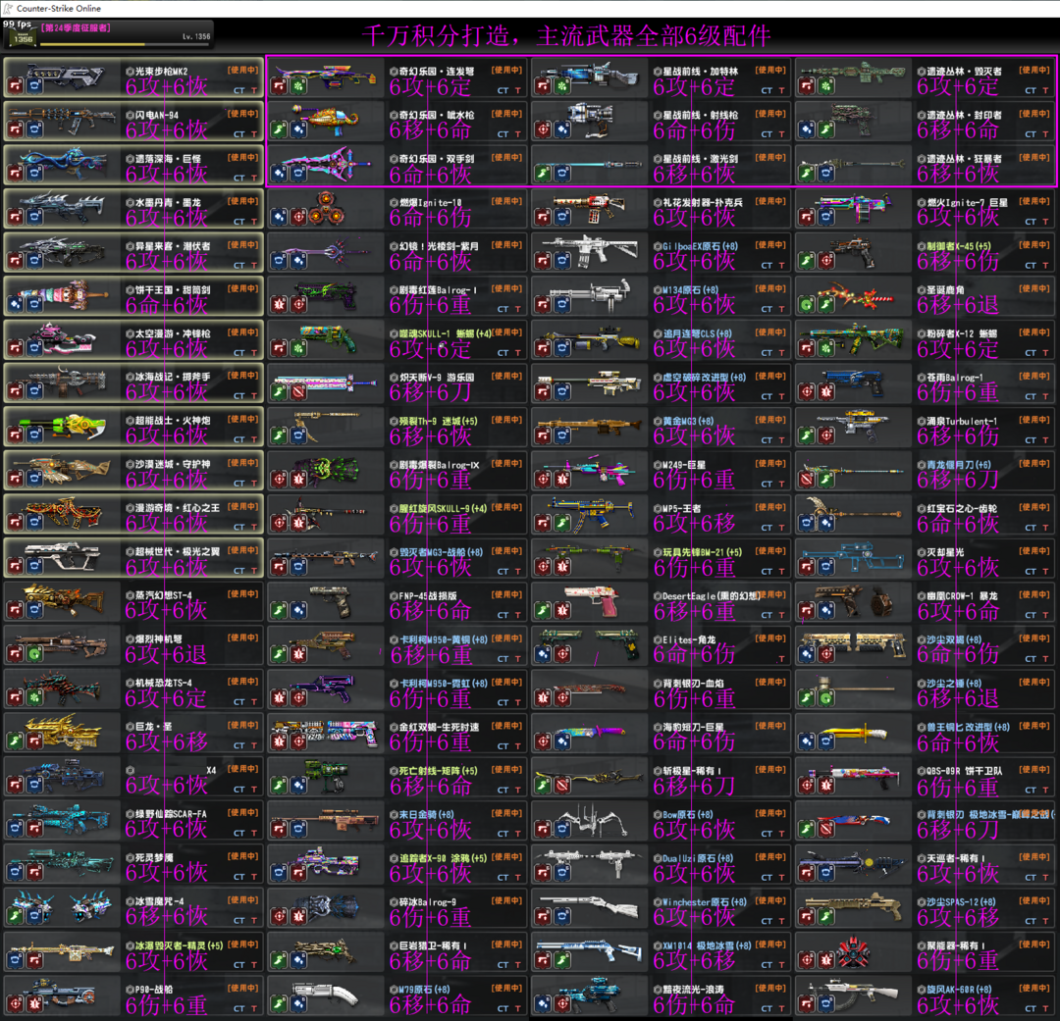Screen dimensions: 1060x1021
Task: Click the 使用中 tag on 超能战士·火神炮
Action: [x=243, y=420]
